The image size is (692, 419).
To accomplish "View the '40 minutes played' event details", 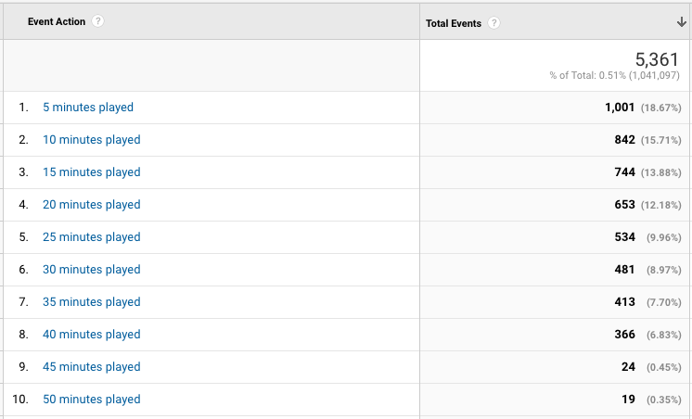I will (x=91, y=335).
